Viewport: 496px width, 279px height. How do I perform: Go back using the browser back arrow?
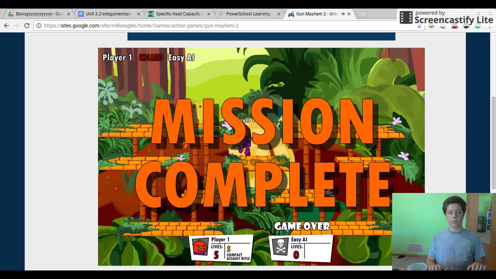(7, 26)
